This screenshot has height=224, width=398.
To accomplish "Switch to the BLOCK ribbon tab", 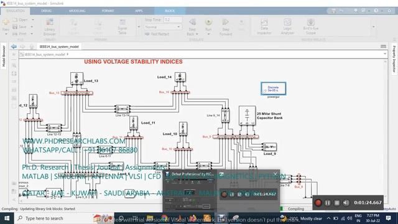I will (170, 11).
